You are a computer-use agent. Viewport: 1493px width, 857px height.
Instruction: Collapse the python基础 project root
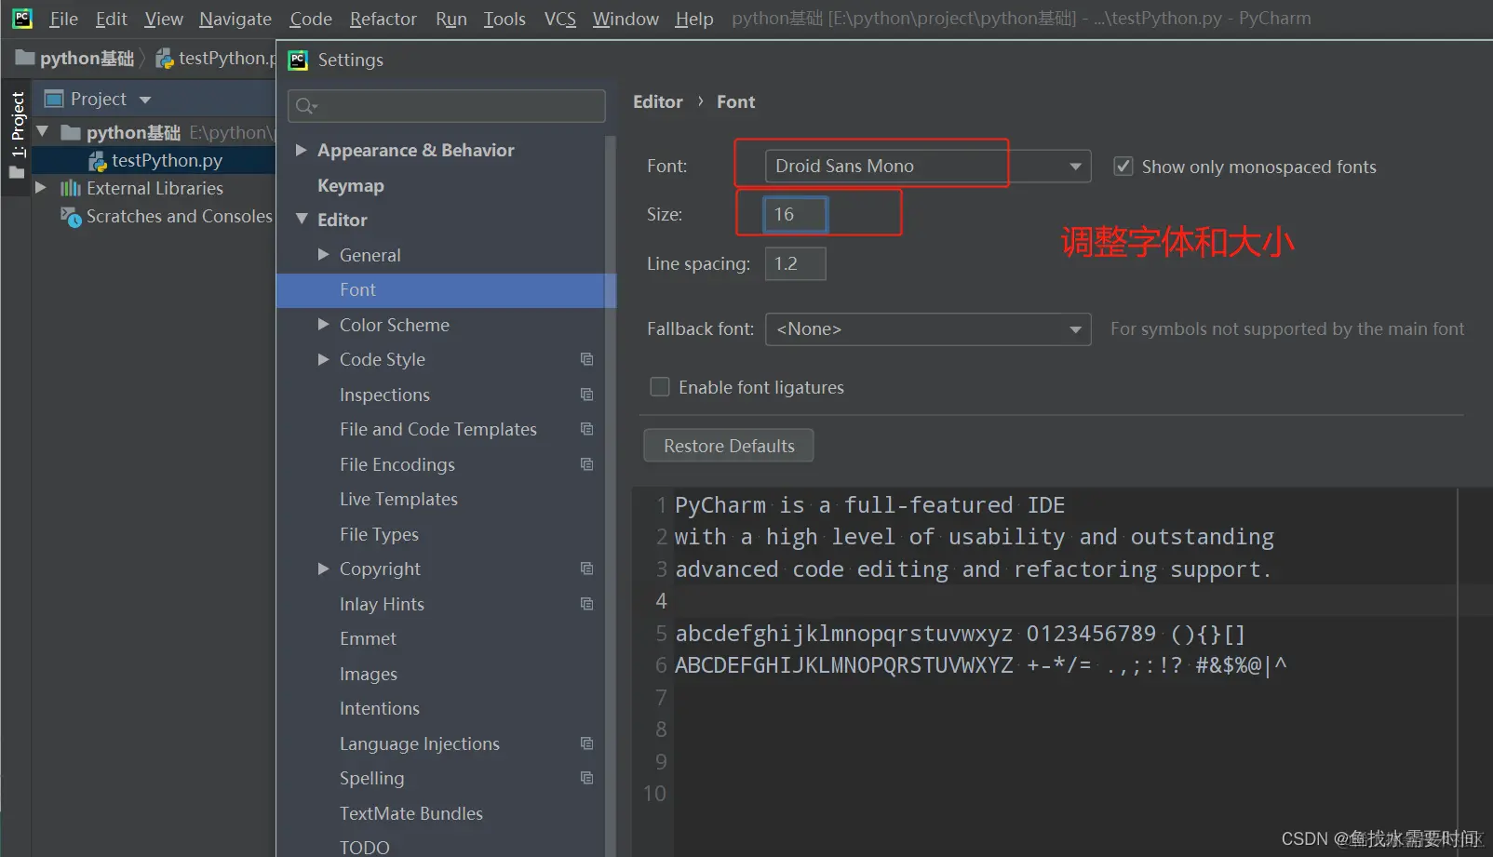42,132
